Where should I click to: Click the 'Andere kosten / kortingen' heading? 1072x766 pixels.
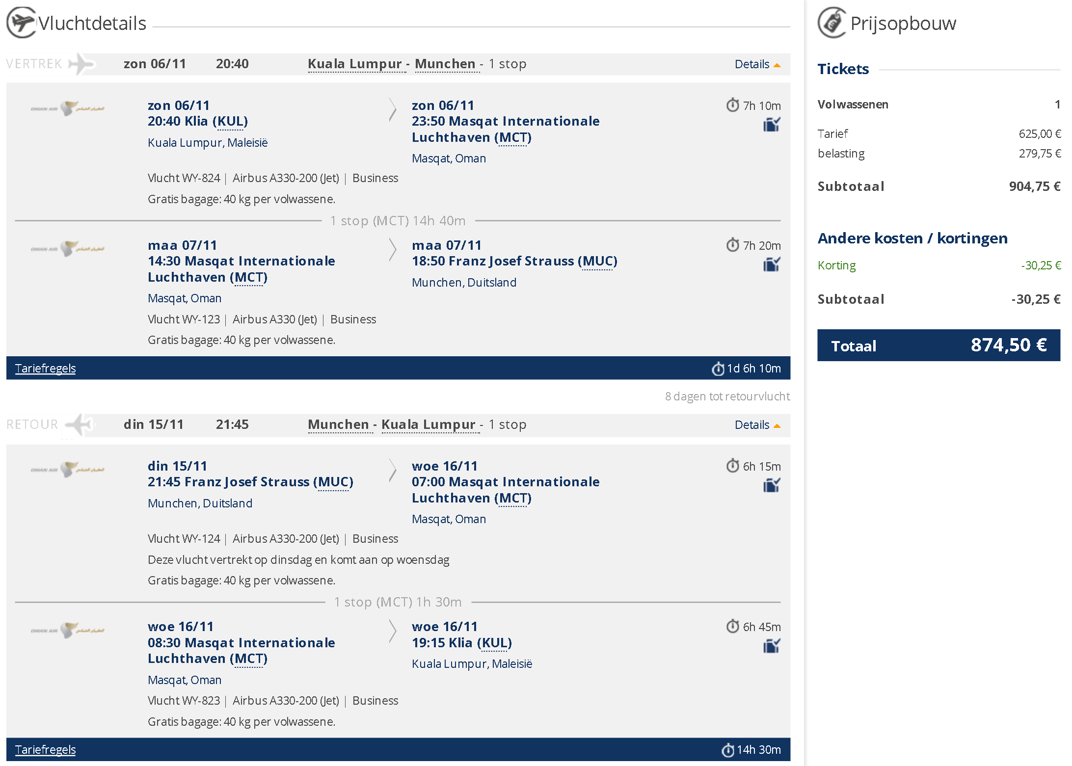pyautogui.click(x=912, y=238)
